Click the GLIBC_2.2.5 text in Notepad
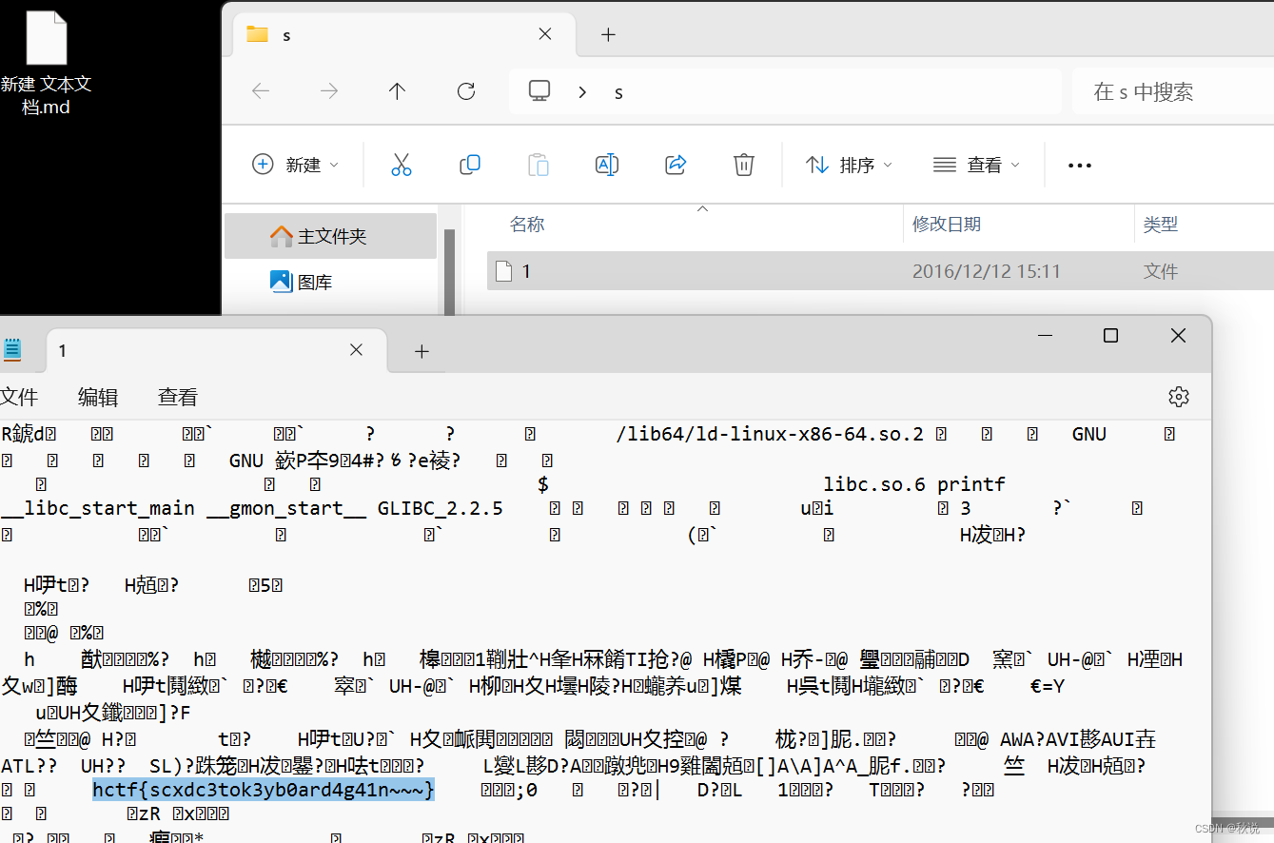The image size is (1274, 843). [441, 508]
